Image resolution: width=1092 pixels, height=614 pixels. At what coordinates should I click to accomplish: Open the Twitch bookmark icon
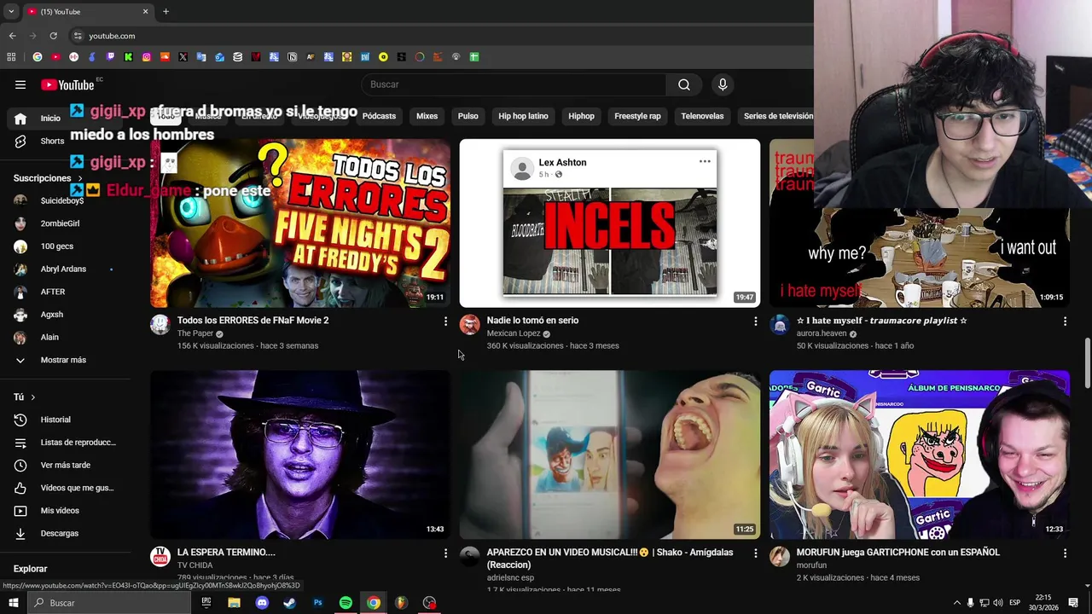(x=110, y=57)
